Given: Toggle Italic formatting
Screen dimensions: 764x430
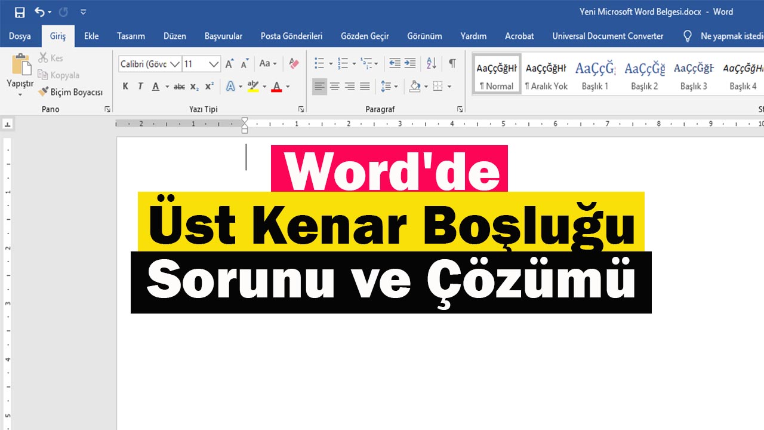Looking at the screenshot, I should click(140, 87).
